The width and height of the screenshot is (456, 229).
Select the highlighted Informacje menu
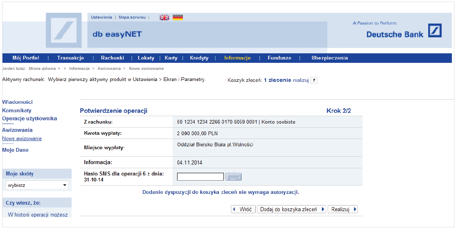(x=237, y=58)
